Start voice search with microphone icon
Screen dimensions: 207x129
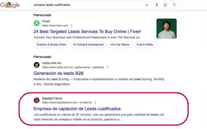[x=156, y=5]
